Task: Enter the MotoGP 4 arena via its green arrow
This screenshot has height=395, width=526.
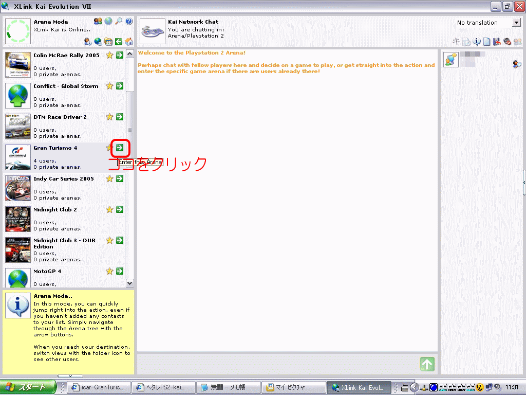Action: pyautogui.click(x=120, y=271)
